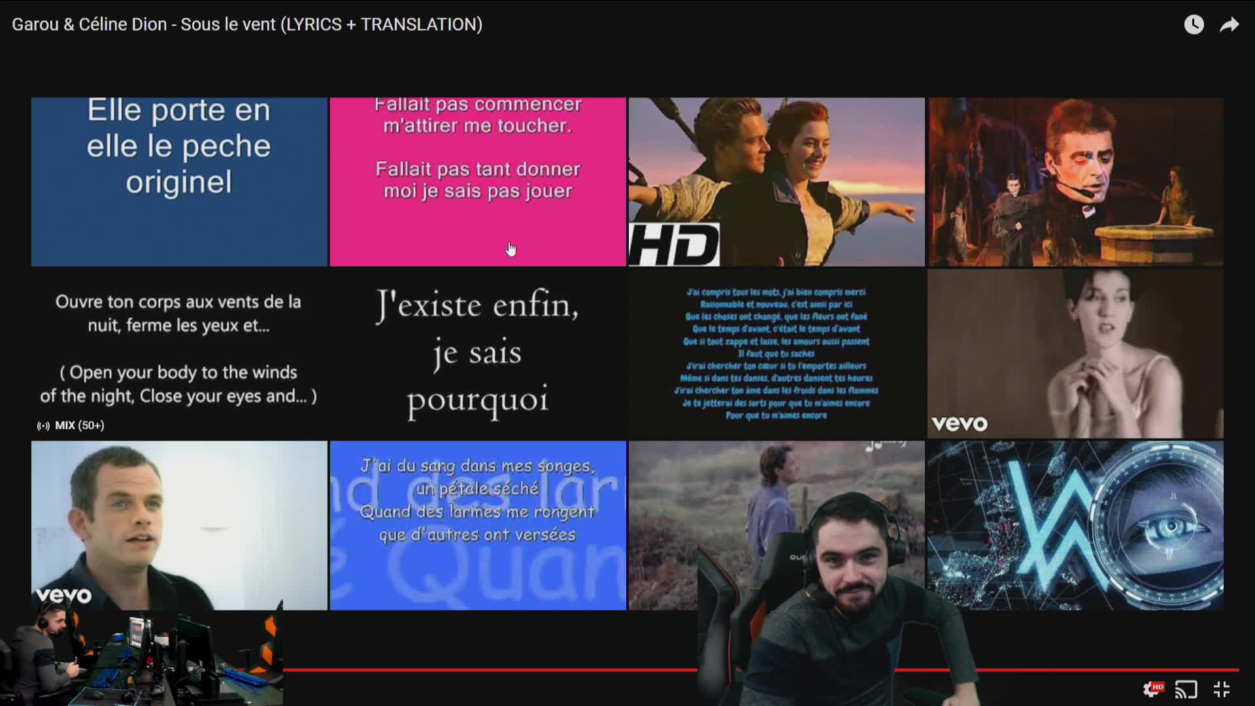
Task: Click the Share arrow icon
Action: pyautogui.click(x=1230, y=25)
